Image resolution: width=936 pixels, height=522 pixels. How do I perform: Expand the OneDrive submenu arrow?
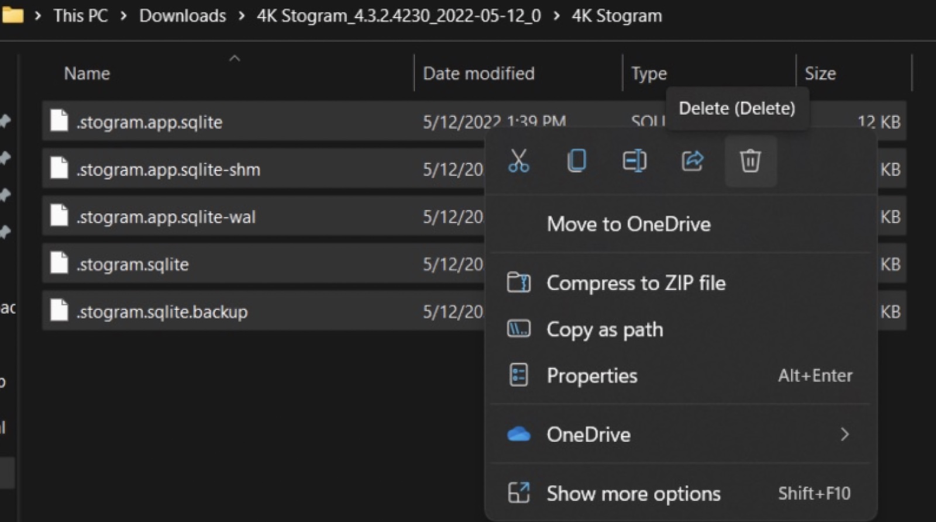844,434
